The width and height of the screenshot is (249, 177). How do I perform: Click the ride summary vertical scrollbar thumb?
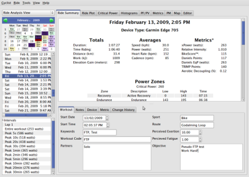click(243, 33)
